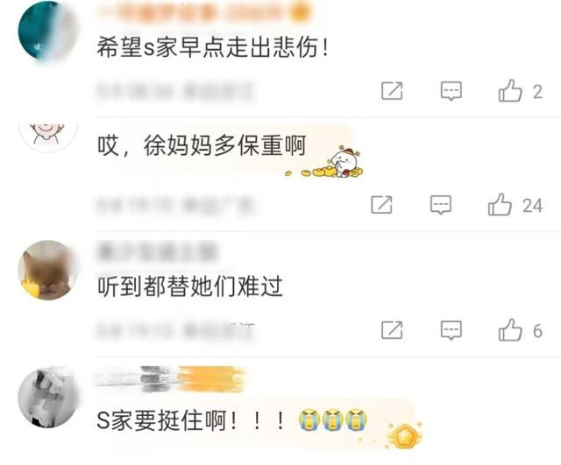This screenshot has width=561, height=465.
Task: Forward the '听到都替她们难过' comment
Action: (392, 330)
